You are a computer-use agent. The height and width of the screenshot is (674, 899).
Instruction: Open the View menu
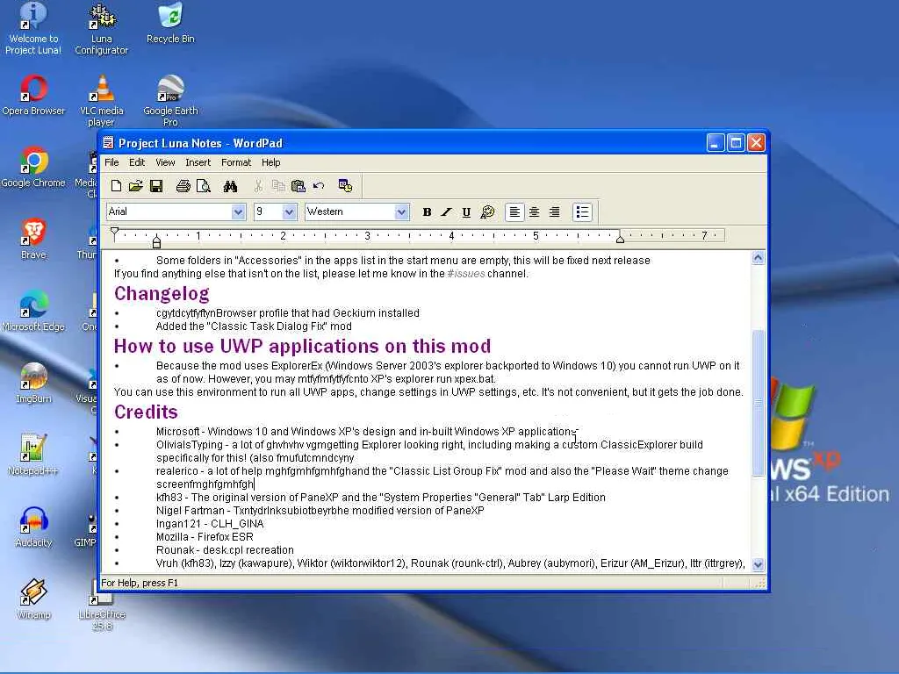[165, 162]
